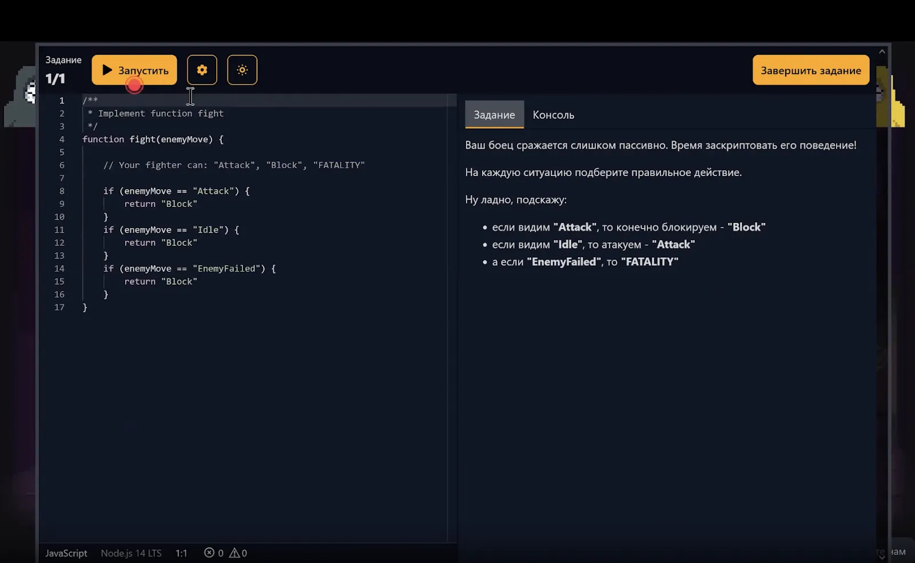Open the Node.js 14 LTS runtime selector
Viewport: 915px width, 563px height.
(131, 553)
